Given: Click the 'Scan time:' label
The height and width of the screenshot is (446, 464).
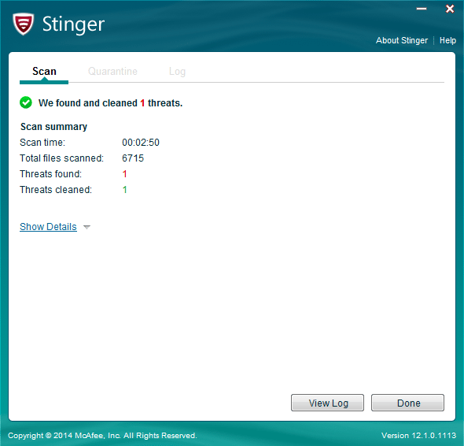Looking at the screenshot, I should click(x=42, y=143).
